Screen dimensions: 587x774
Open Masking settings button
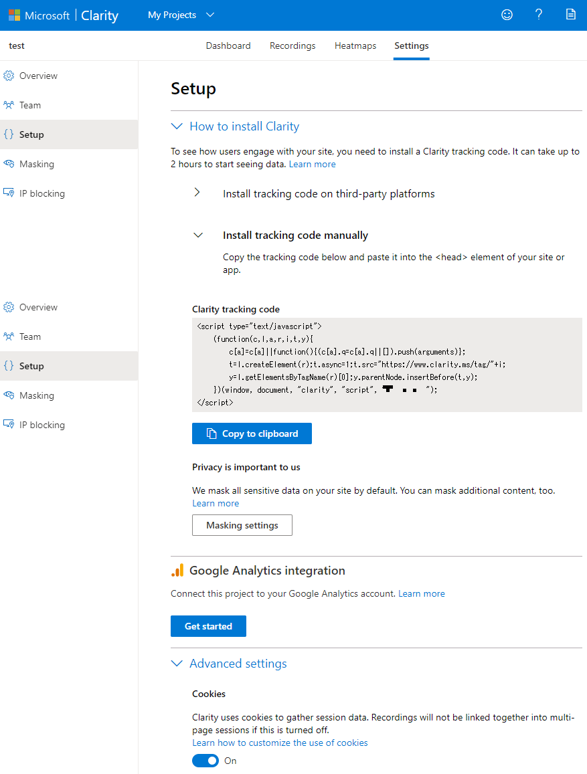tap(242, 525)
